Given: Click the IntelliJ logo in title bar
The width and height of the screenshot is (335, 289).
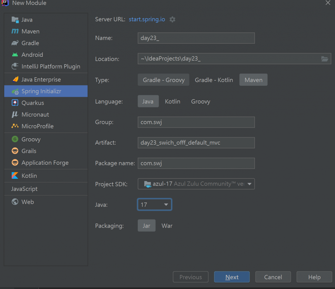Looking at the screenshot, I should 5,3.
